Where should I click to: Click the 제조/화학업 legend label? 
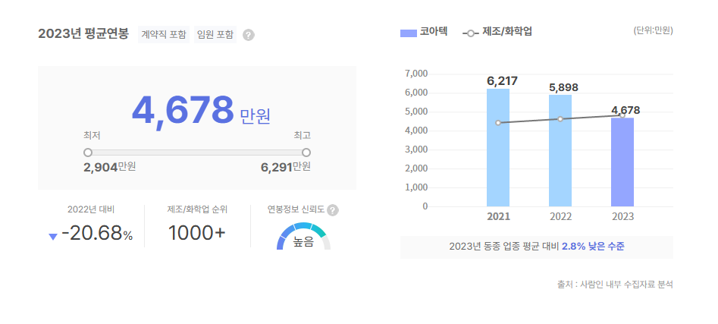[x=507, y=33]
